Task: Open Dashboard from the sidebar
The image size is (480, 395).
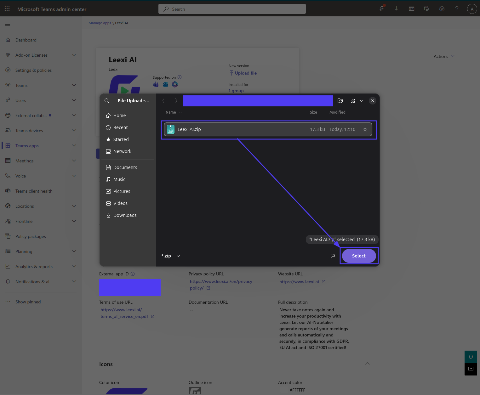Action: click(26, 40)
